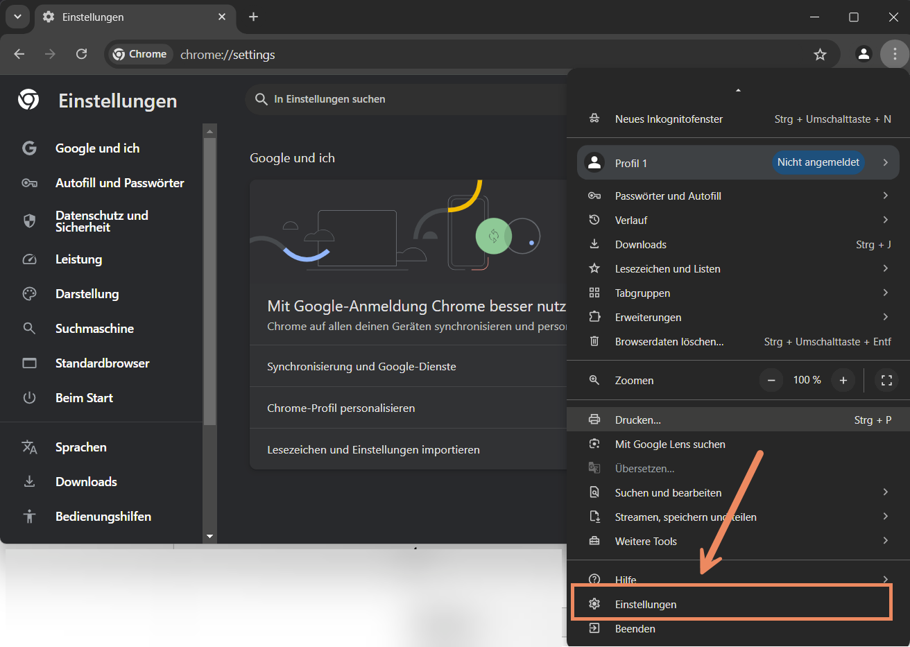910x647 pixels.
Task: Click the forward navigation arrow
Action: (50, 54)
